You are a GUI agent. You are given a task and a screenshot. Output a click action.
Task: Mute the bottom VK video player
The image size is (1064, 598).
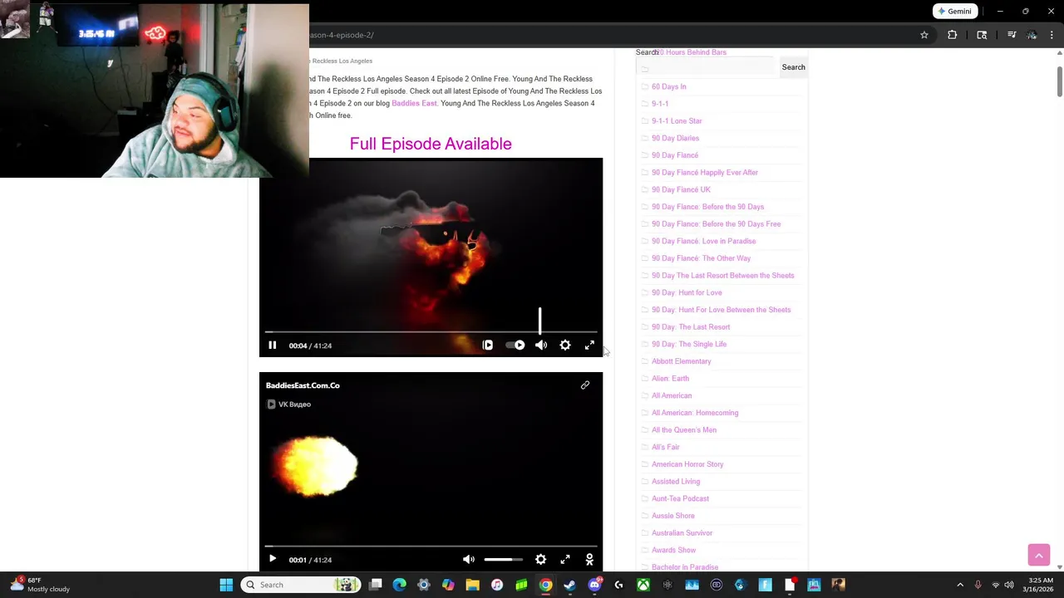469,560
